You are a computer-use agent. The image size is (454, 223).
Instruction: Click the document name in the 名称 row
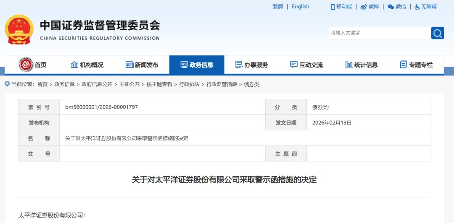(127, 138)
